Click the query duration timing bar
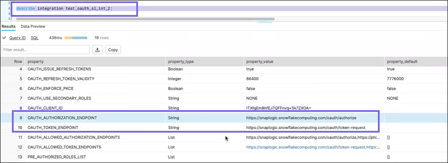 76,38
